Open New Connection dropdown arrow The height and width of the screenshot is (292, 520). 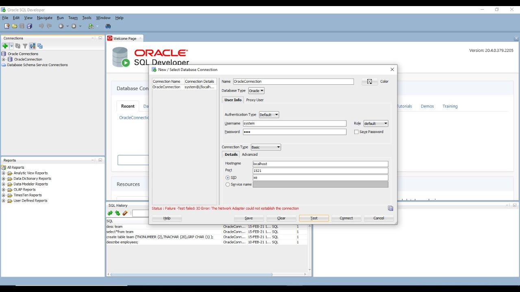pyautogui.click(x=11, y=46)
